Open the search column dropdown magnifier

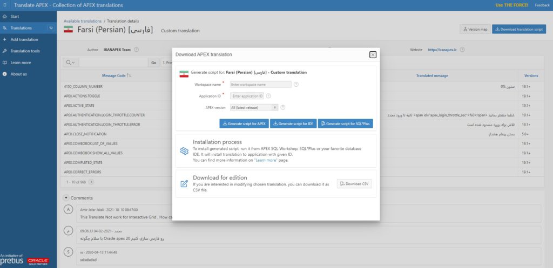[x=71, y=63]
